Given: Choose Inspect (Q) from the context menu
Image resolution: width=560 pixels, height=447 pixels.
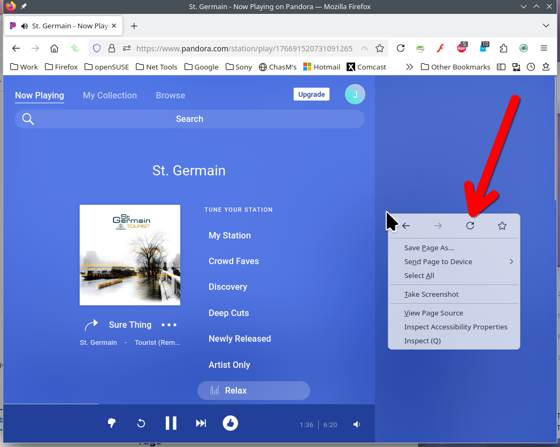Looking at the screenshot, I should (454, 341).
